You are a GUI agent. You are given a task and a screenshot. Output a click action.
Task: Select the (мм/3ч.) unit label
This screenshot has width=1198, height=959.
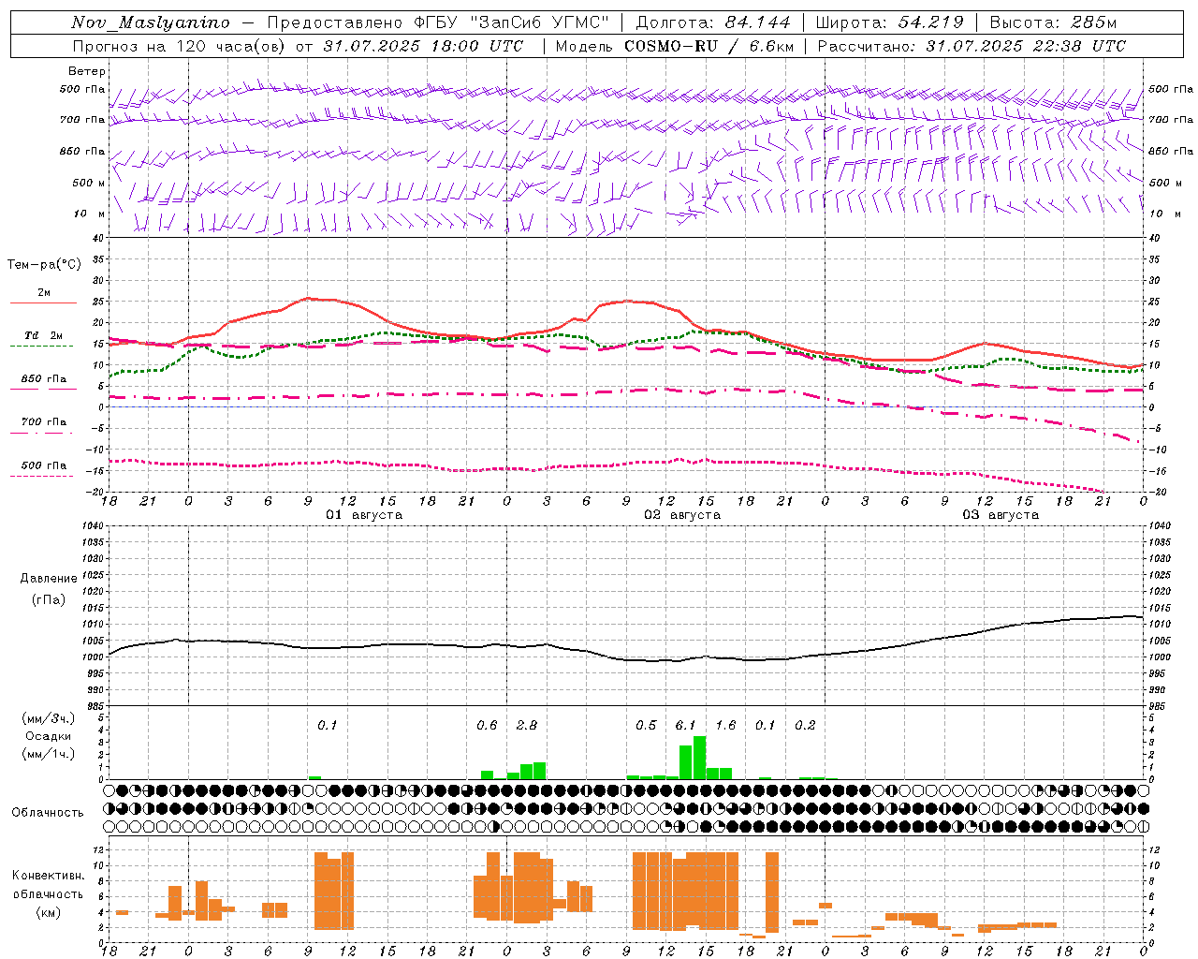(x=48, y=718)
